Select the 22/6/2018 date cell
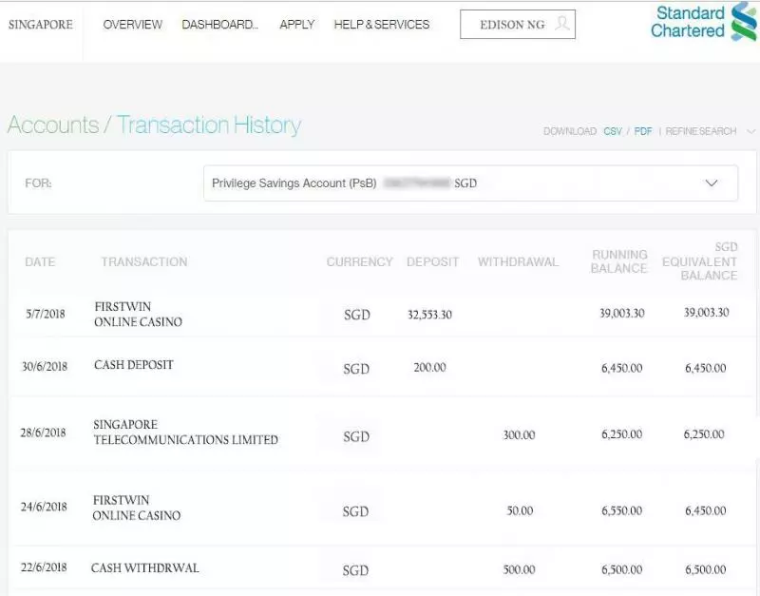This screenshot has width=760, height=596. pos(44,567)
